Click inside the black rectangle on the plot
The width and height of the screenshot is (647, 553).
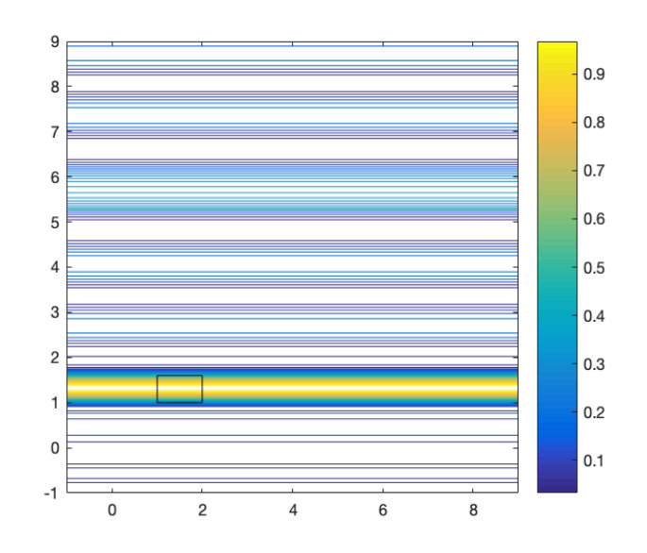[179, 389]
